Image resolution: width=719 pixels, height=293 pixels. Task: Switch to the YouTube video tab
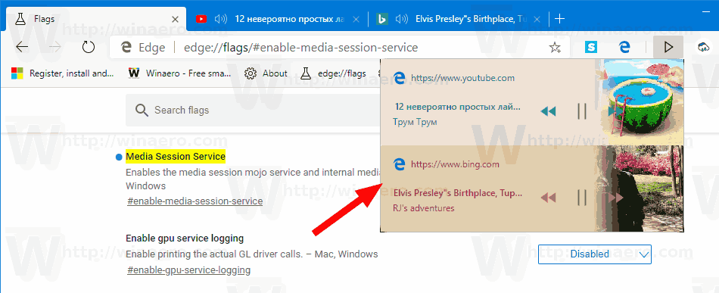pos(278,19)
